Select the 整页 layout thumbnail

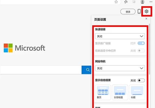(103, 92)
